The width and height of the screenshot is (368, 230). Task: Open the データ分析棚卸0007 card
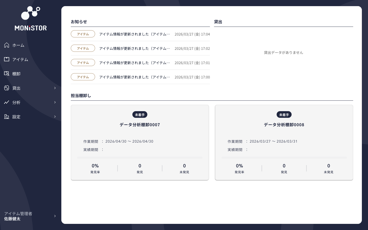140,142
